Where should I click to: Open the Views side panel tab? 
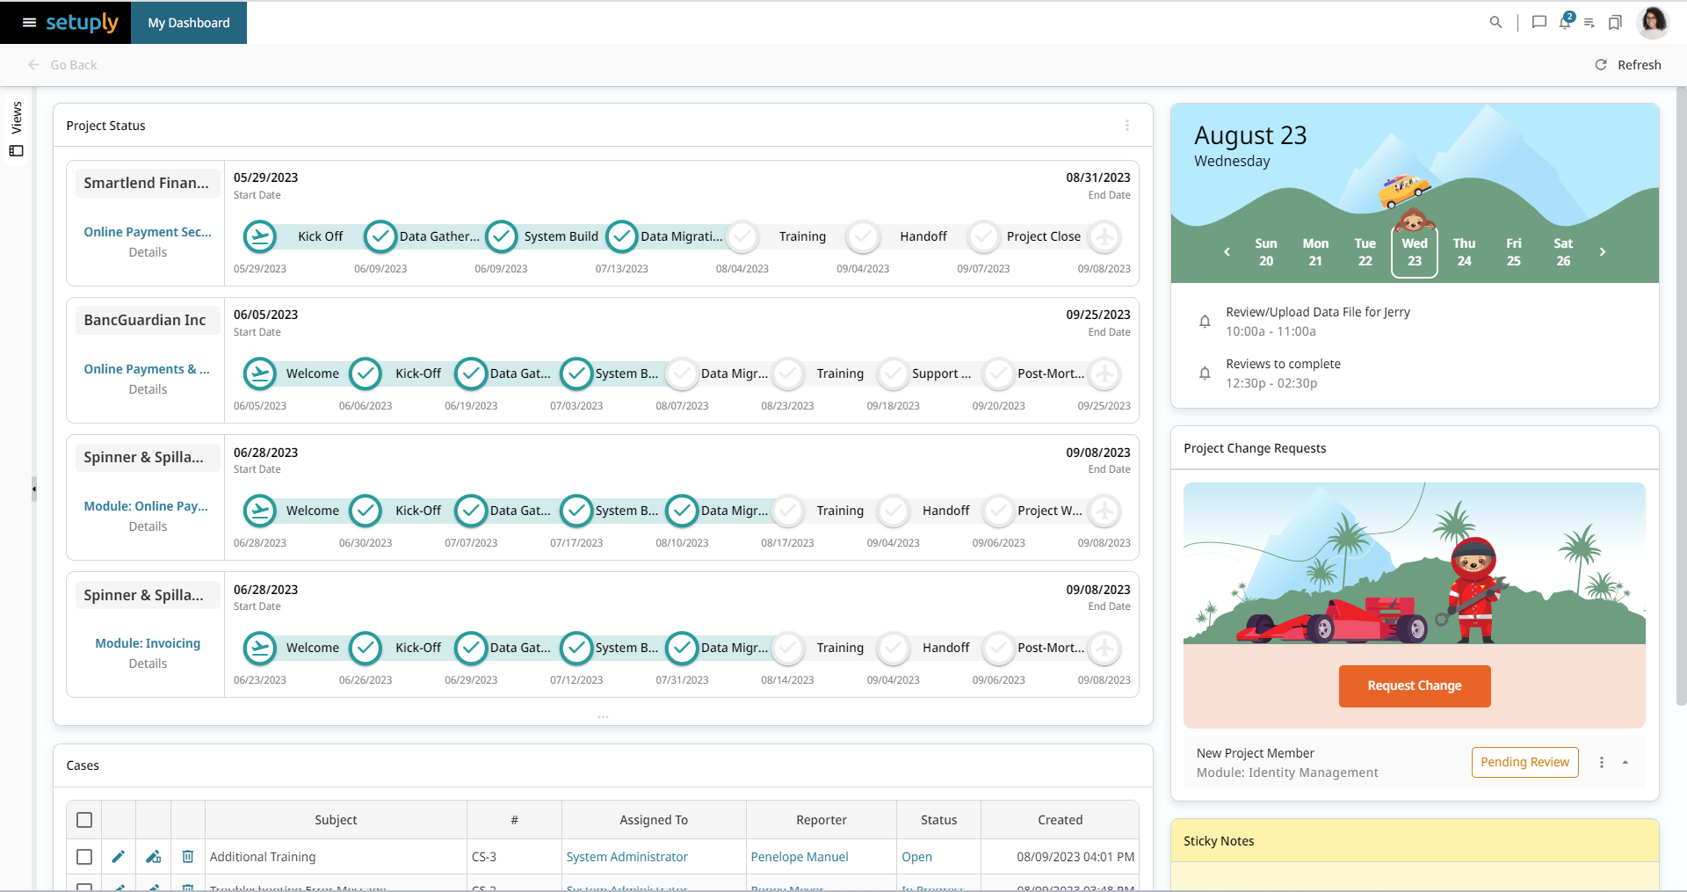tap(17, 129)
